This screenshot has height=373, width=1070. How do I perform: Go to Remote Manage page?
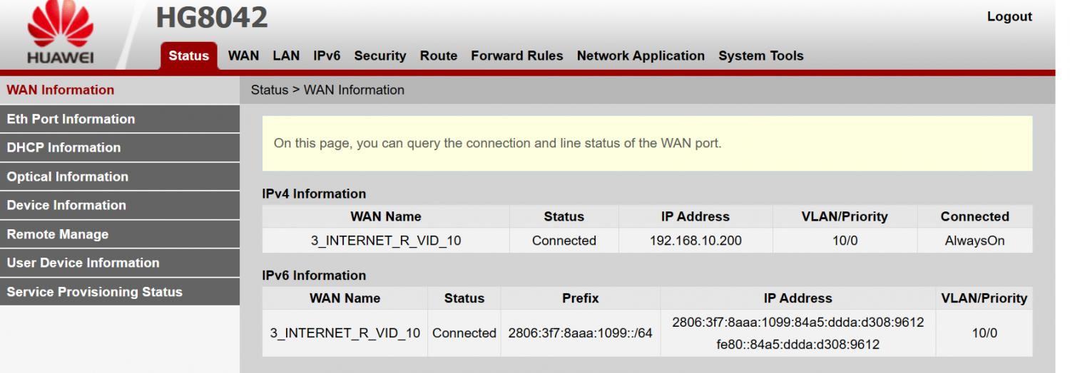tap(58, 234)
